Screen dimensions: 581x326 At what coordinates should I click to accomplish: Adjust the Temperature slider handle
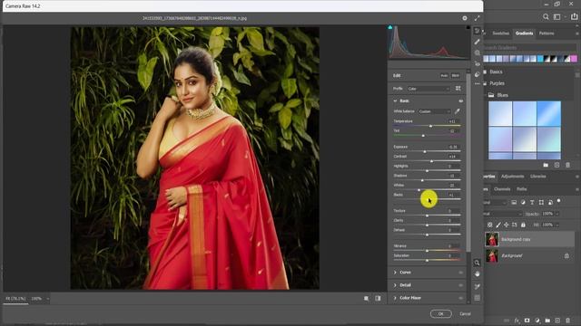[430, 126]
